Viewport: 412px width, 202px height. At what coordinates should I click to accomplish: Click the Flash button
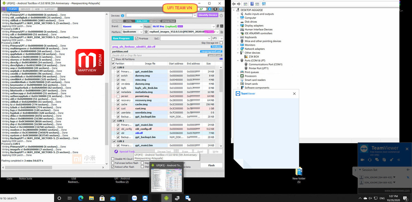click(211, 165)
